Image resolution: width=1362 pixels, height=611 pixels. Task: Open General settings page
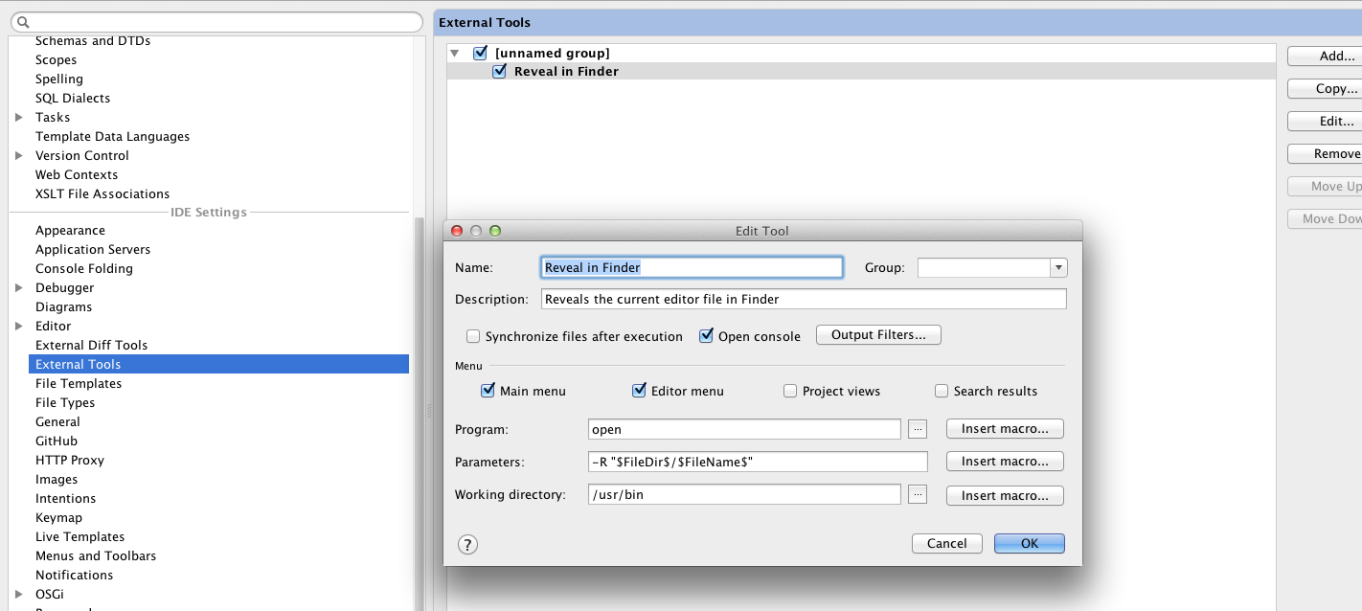coord(57,421)
